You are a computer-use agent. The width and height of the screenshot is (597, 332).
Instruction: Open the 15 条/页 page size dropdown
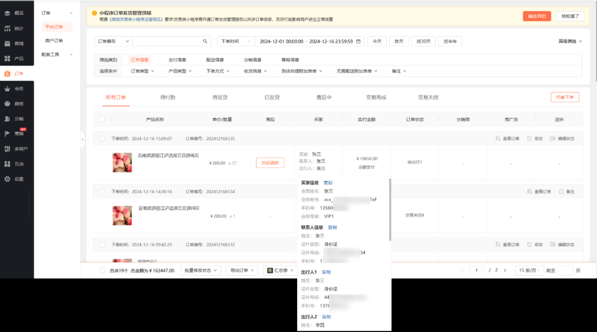[529, 270]
